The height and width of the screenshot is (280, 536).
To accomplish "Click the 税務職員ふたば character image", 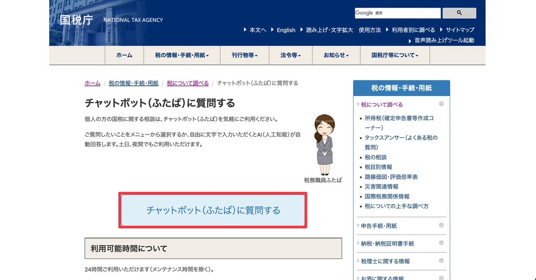I will tap(324, 145).
